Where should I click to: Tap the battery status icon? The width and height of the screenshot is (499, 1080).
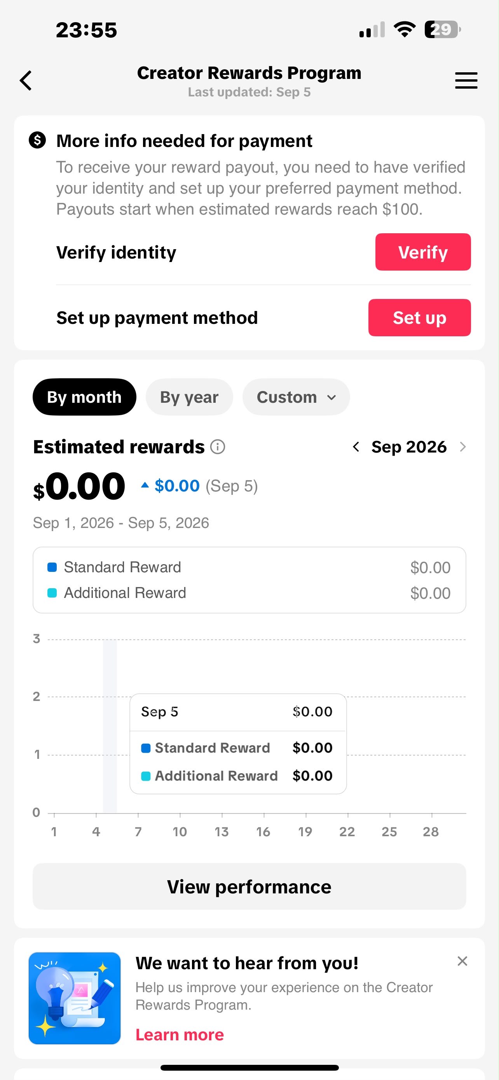click(x=442, y=29)
